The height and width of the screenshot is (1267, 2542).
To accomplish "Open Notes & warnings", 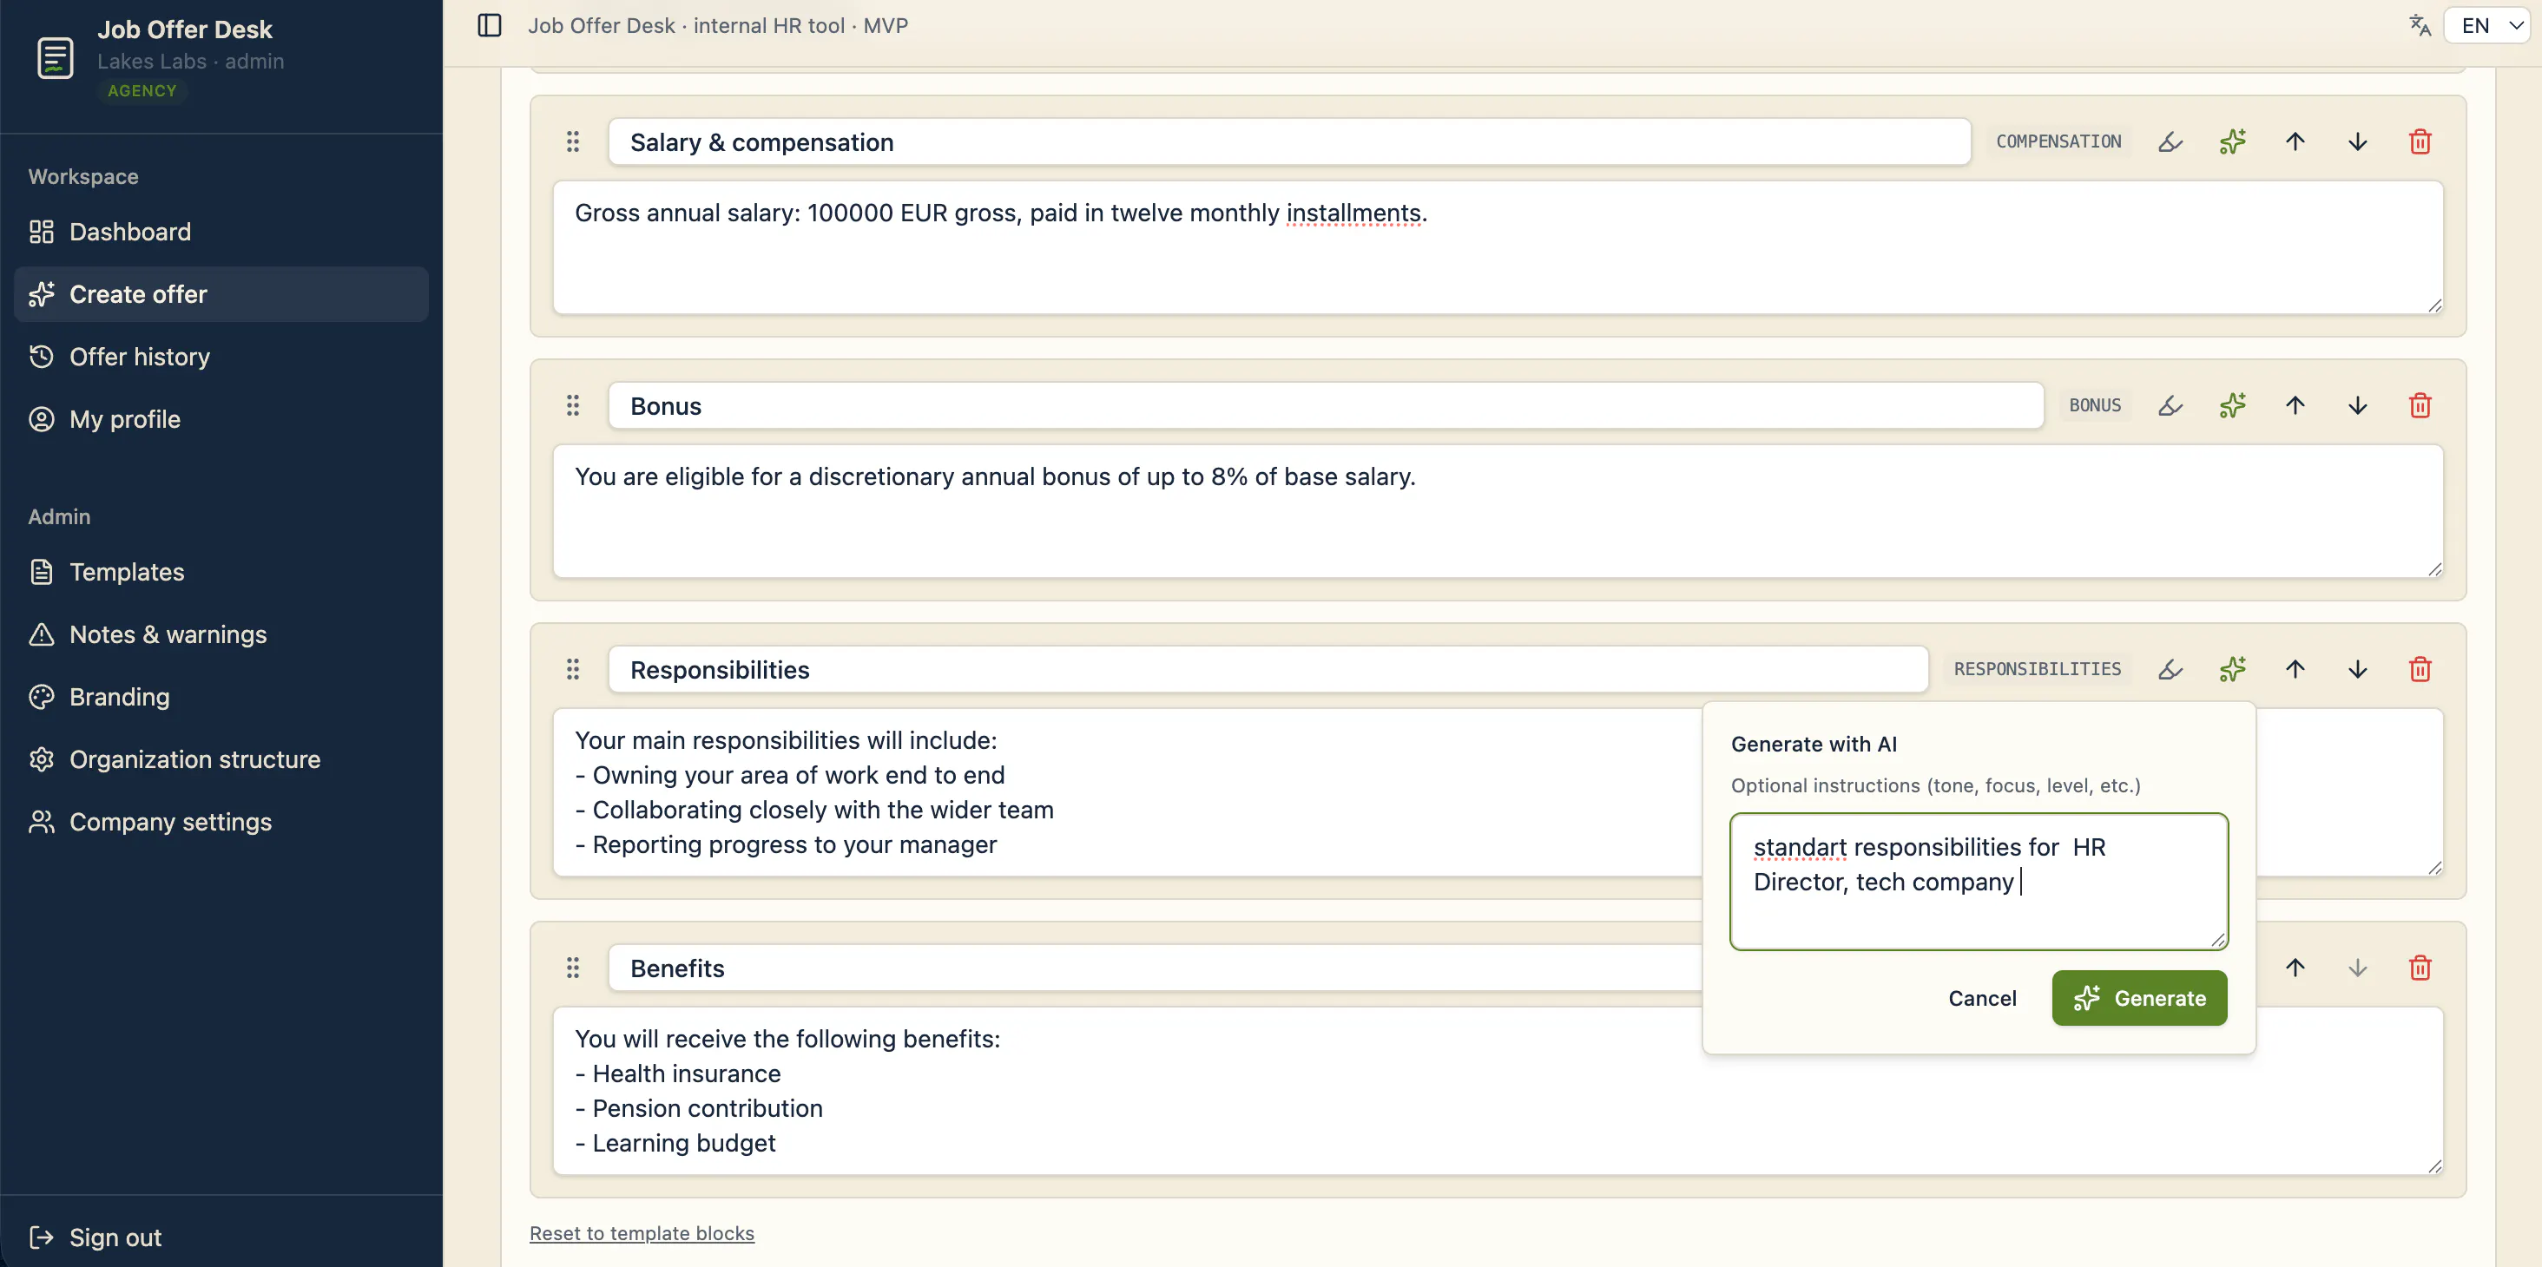I will tap(221, 634).
